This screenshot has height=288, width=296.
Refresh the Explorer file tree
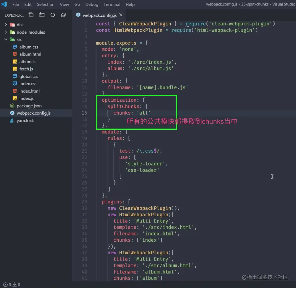pyautogui.click(x=52, y=15)
